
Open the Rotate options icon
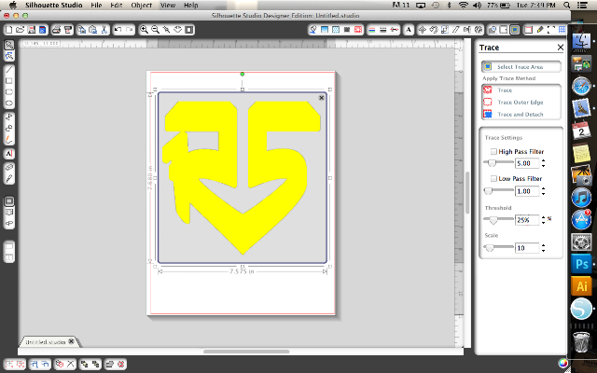coord(433,30)
